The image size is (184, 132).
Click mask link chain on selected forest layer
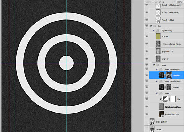pos(165,75)
